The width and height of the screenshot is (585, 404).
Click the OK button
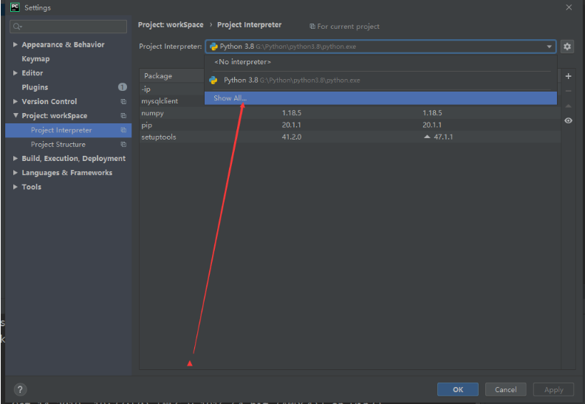point(458,389)
